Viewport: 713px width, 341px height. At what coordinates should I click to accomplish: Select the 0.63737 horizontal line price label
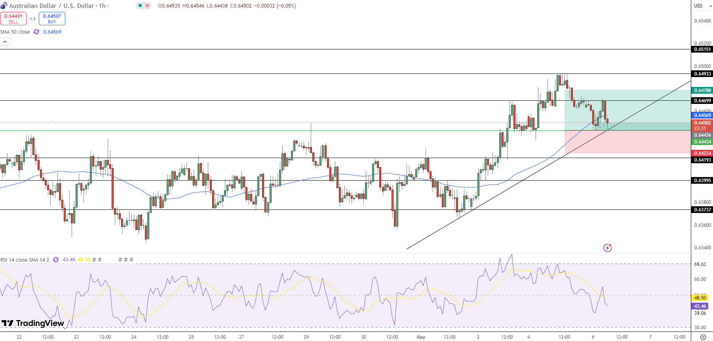702,210
